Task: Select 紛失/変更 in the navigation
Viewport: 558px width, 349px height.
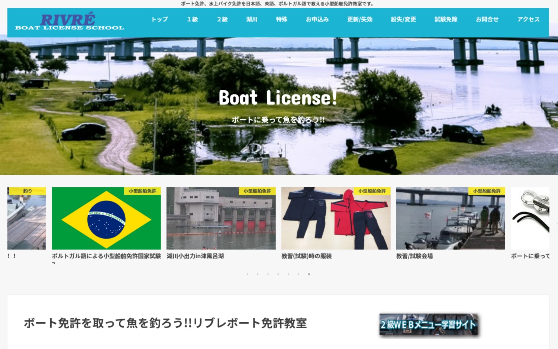Action: (403, 19)
